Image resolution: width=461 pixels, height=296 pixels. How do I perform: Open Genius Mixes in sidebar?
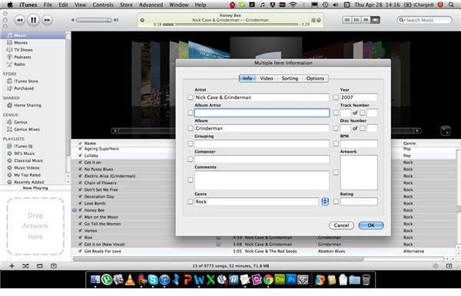point(26,129)
